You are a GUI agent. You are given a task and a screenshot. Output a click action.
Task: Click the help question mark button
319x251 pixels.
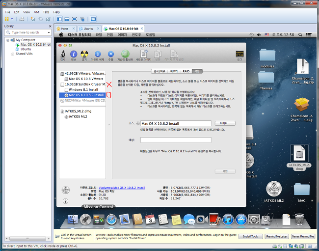(x=65, y=201)
